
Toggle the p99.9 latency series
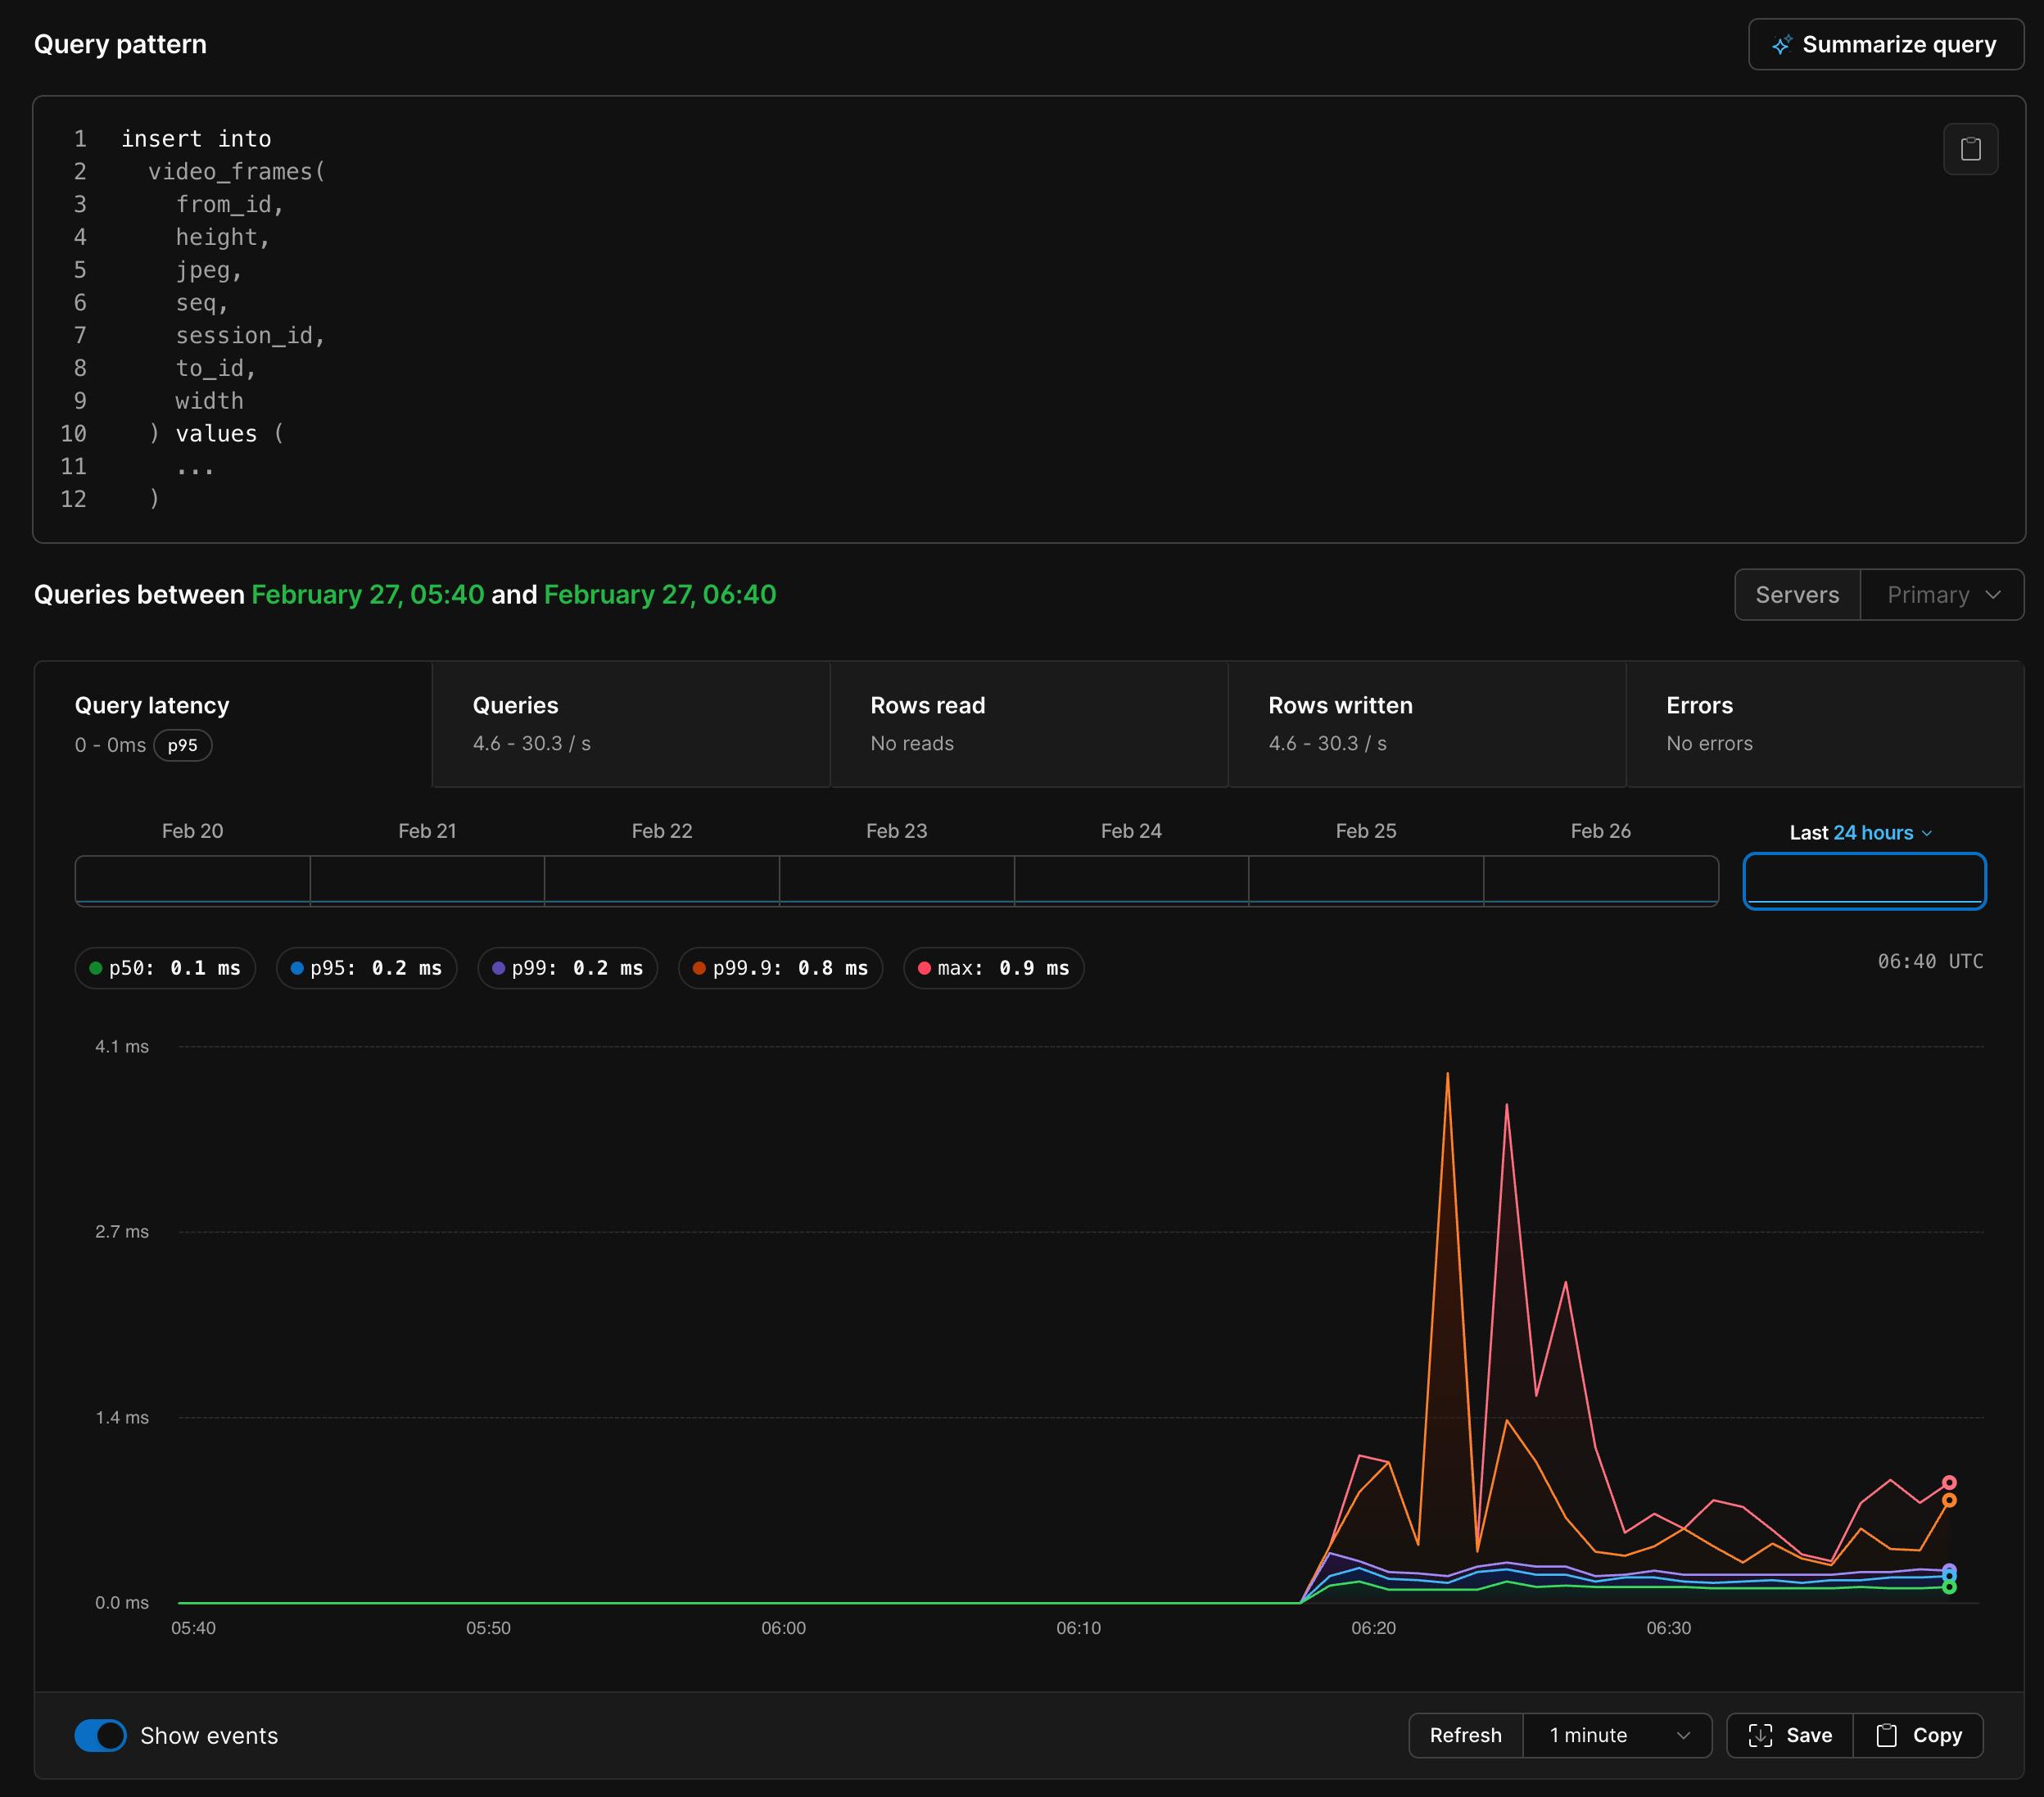tap(780, 968)
